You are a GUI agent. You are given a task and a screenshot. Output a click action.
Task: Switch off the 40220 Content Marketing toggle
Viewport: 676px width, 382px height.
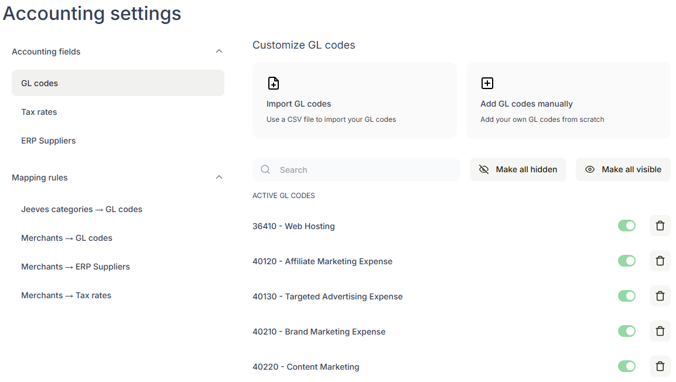[626, 366]
